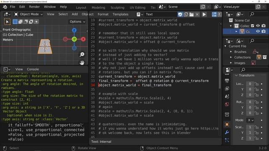Viewport: 269px width, 151px height.
Task: Click the properties search magnifier icon
Action: [243, 70]
